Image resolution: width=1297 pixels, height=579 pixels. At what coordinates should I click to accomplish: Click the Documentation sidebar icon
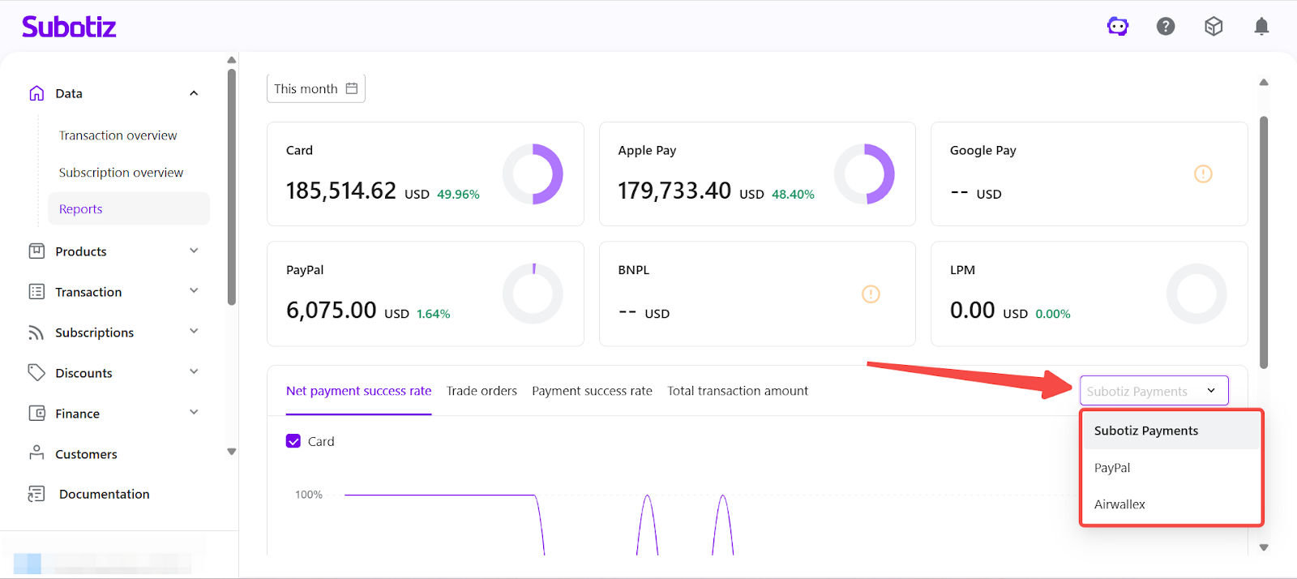point(36,494)
